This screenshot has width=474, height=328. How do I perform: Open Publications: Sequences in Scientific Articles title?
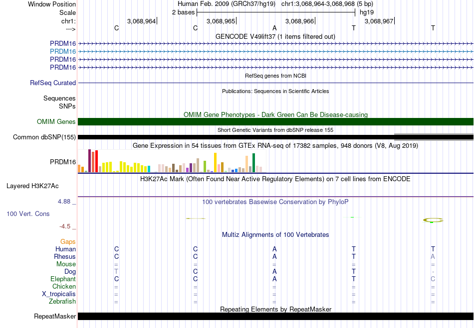click(275, 91)
